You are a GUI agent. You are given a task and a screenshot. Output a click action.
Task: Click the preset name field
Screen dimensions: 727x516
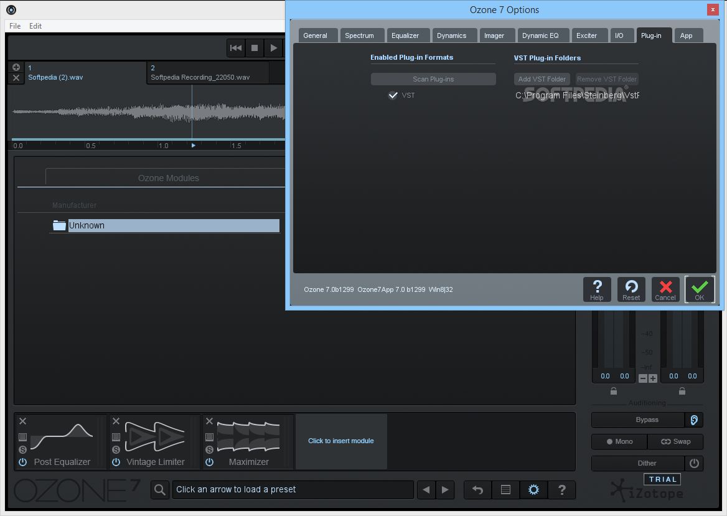(293, 490)
